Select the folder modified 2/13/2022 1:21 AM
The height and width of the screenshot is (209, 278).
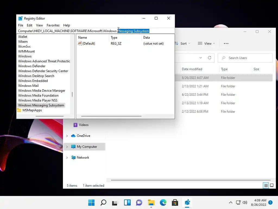coord(224,86)
